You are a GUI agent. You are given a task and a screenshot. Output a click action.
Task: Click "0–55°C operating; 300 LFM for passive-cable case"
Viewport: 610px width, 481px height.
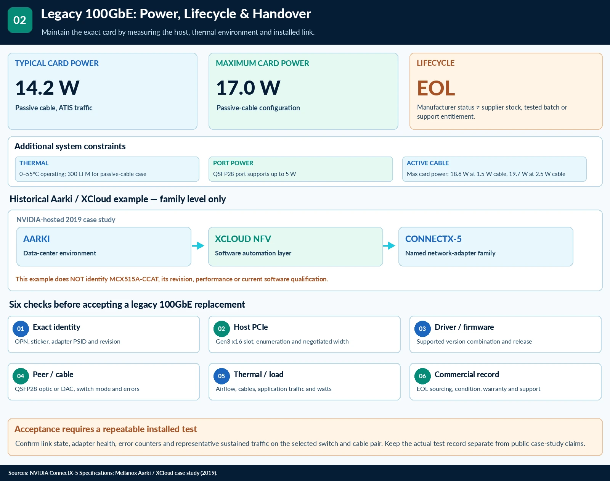pyautogui.click(x=83, y=174)
